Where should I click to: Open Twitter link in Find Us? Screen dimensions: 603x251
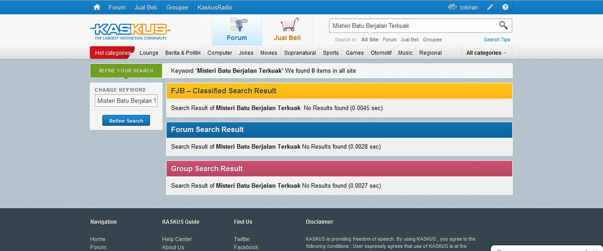point(242,239)
